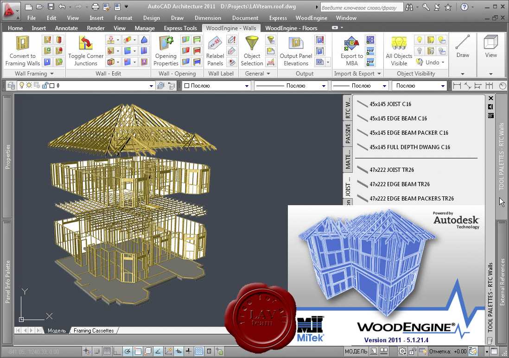This screenshot has height=358, width=509.
Task: Click the Undo arrow in the title bar
Action: [x=62, y=6]
